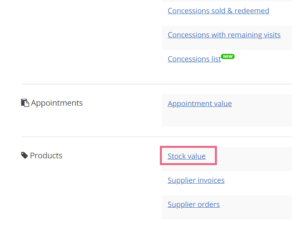Open Concessions sold & redeemed report
The width and height of the screenshot is (292, 227).
[218, 11]
